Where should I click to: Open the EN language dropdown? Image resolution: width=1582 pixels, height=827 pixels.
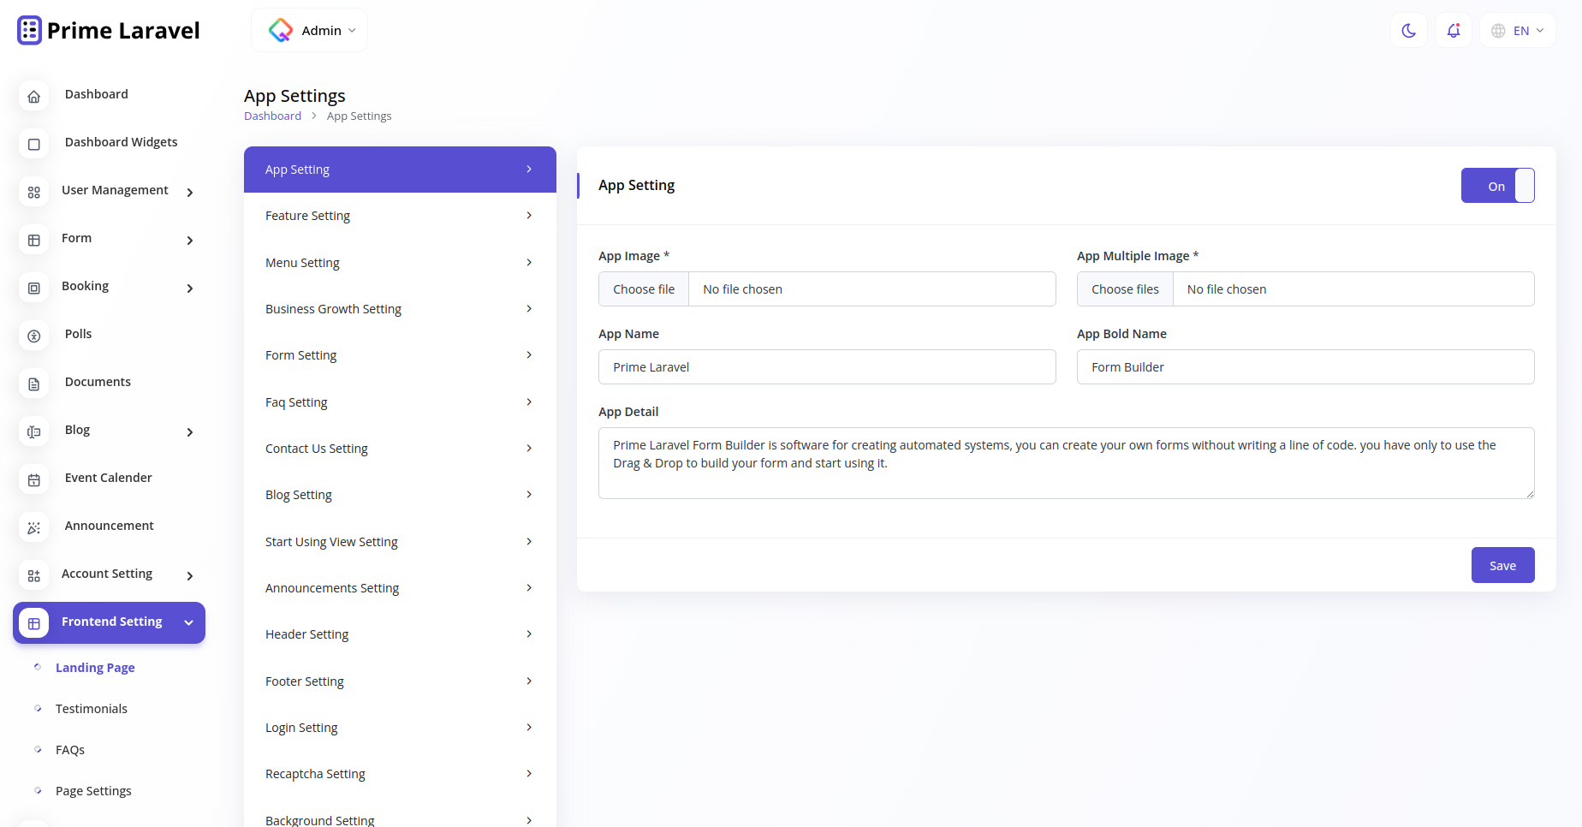[x=1517, y=30]
